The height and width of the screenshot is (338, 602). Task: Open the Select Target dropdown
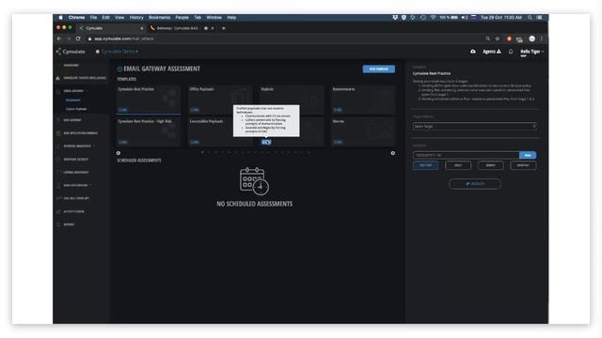(474, 126)
